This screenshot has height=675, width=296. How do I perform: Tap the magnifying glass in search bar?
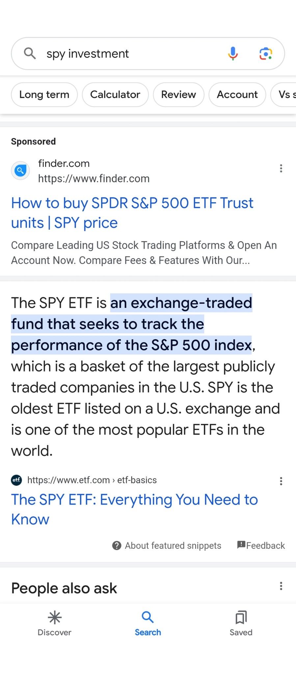(x=30, y=53)
